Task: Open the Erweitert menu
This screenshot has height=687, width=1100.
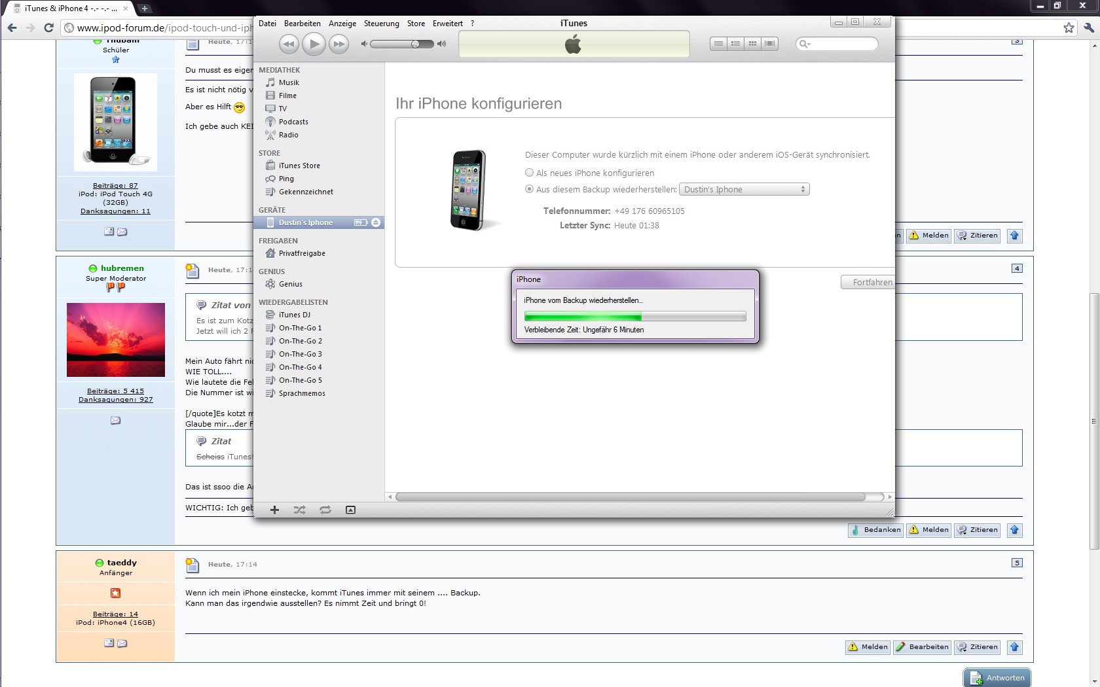Action: pos(448,23)
